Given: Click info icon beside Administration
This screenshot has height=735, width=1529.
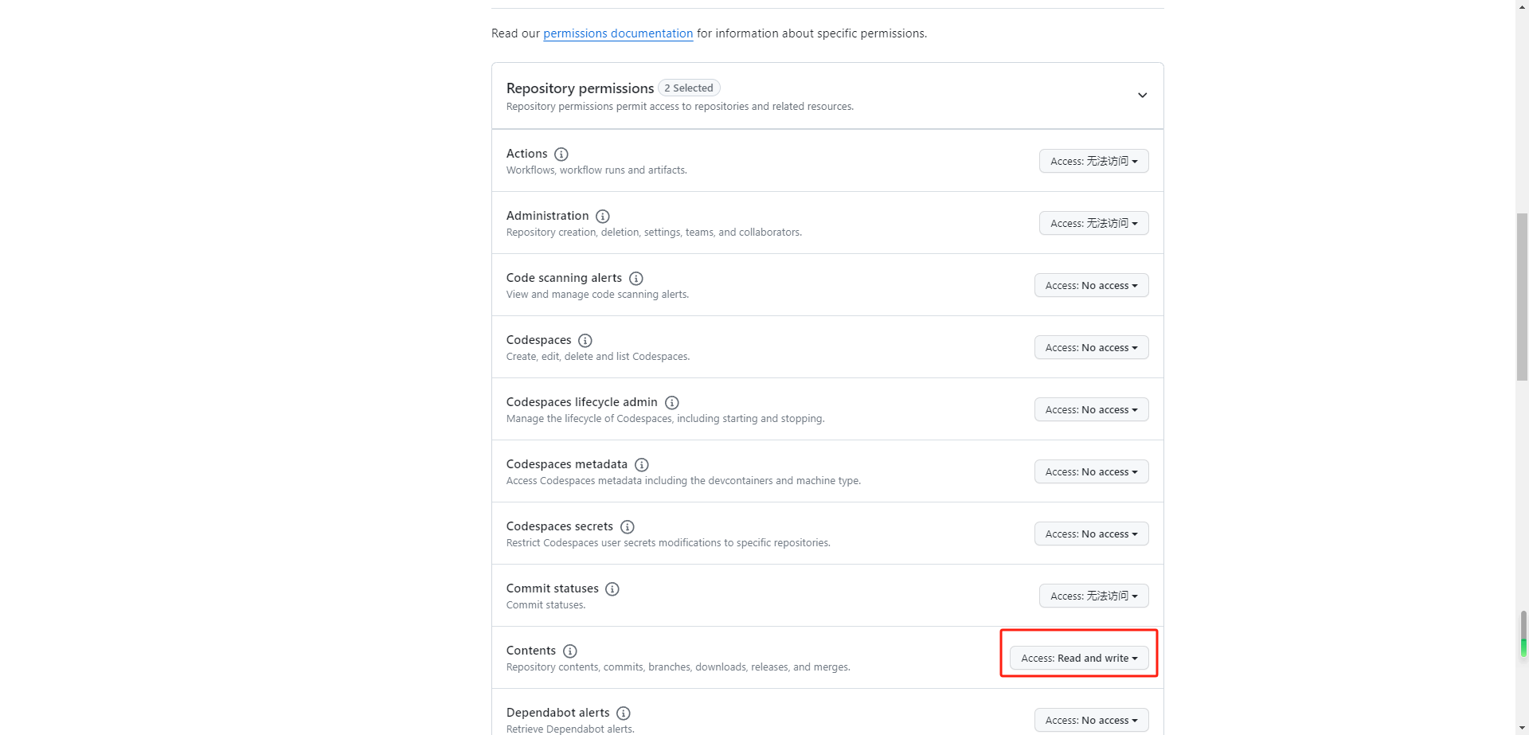Looking at the screenshot, I should (603, 216).
